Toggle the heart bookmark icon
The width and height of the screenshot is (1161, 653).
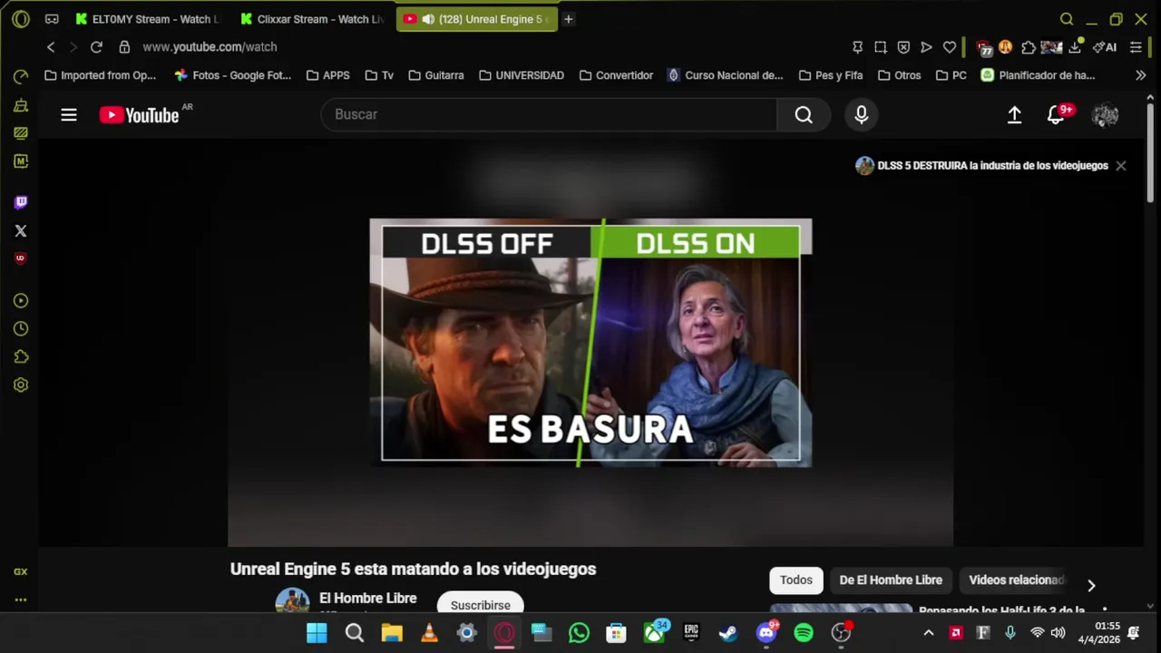[x=950, y=47]
